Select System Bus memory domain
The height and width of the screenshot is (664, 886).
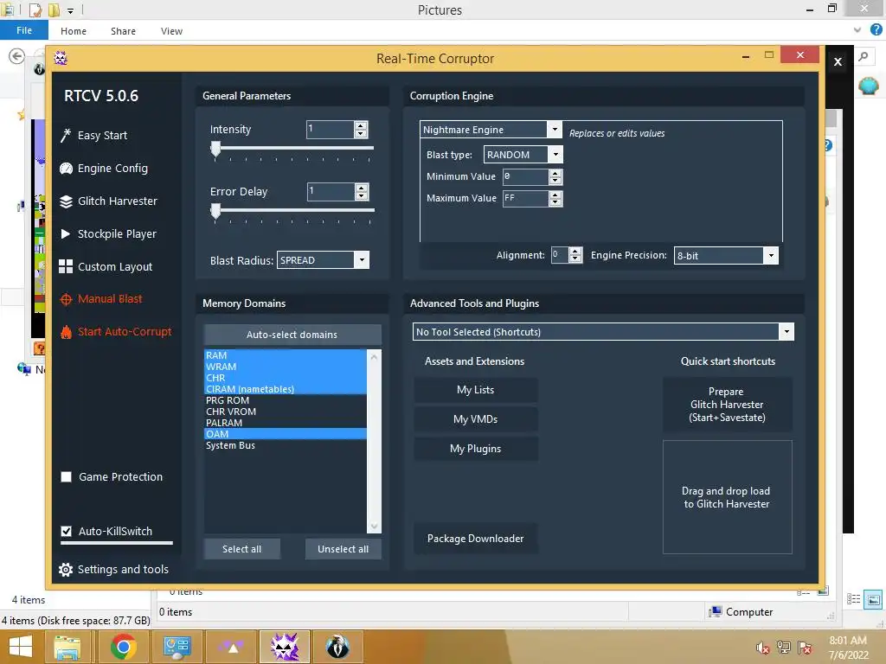pyautogui.click(x=286, y=445)
